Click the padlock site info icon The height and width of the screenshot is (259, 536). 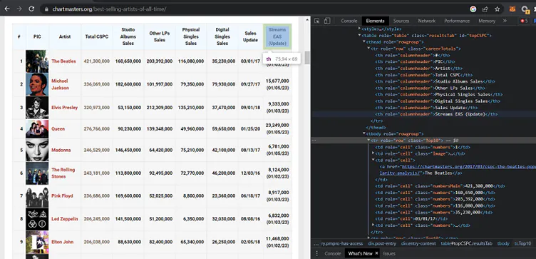pyautogui.click(x=46, y=9)
